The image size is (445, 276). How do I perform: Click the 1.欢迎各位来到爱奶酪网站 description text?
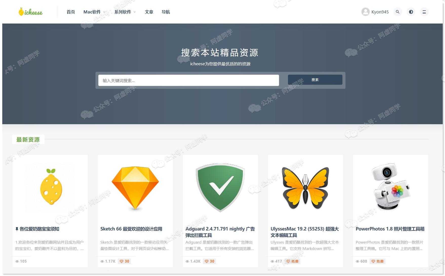click(49, 245)
